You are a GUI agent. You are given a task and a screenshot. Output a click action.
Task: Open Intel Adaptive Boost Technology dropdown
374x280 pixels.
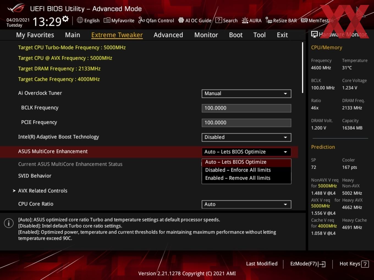[246, 137]
